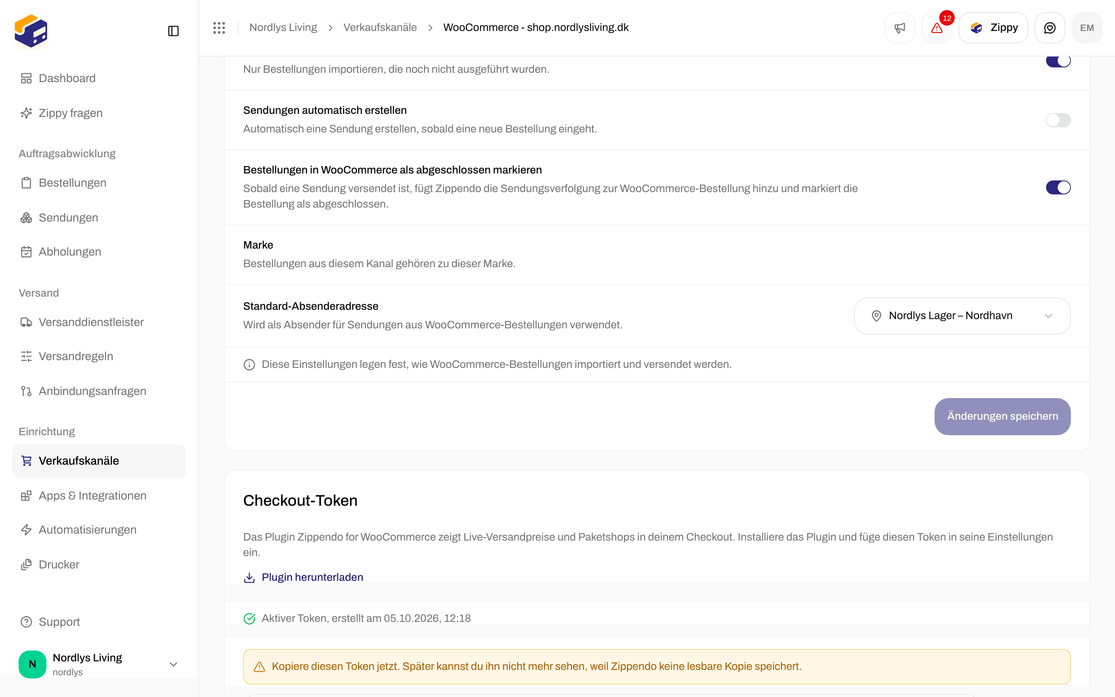Click the token copy warning banner
1115x697 pixels.
coord(657,666)
